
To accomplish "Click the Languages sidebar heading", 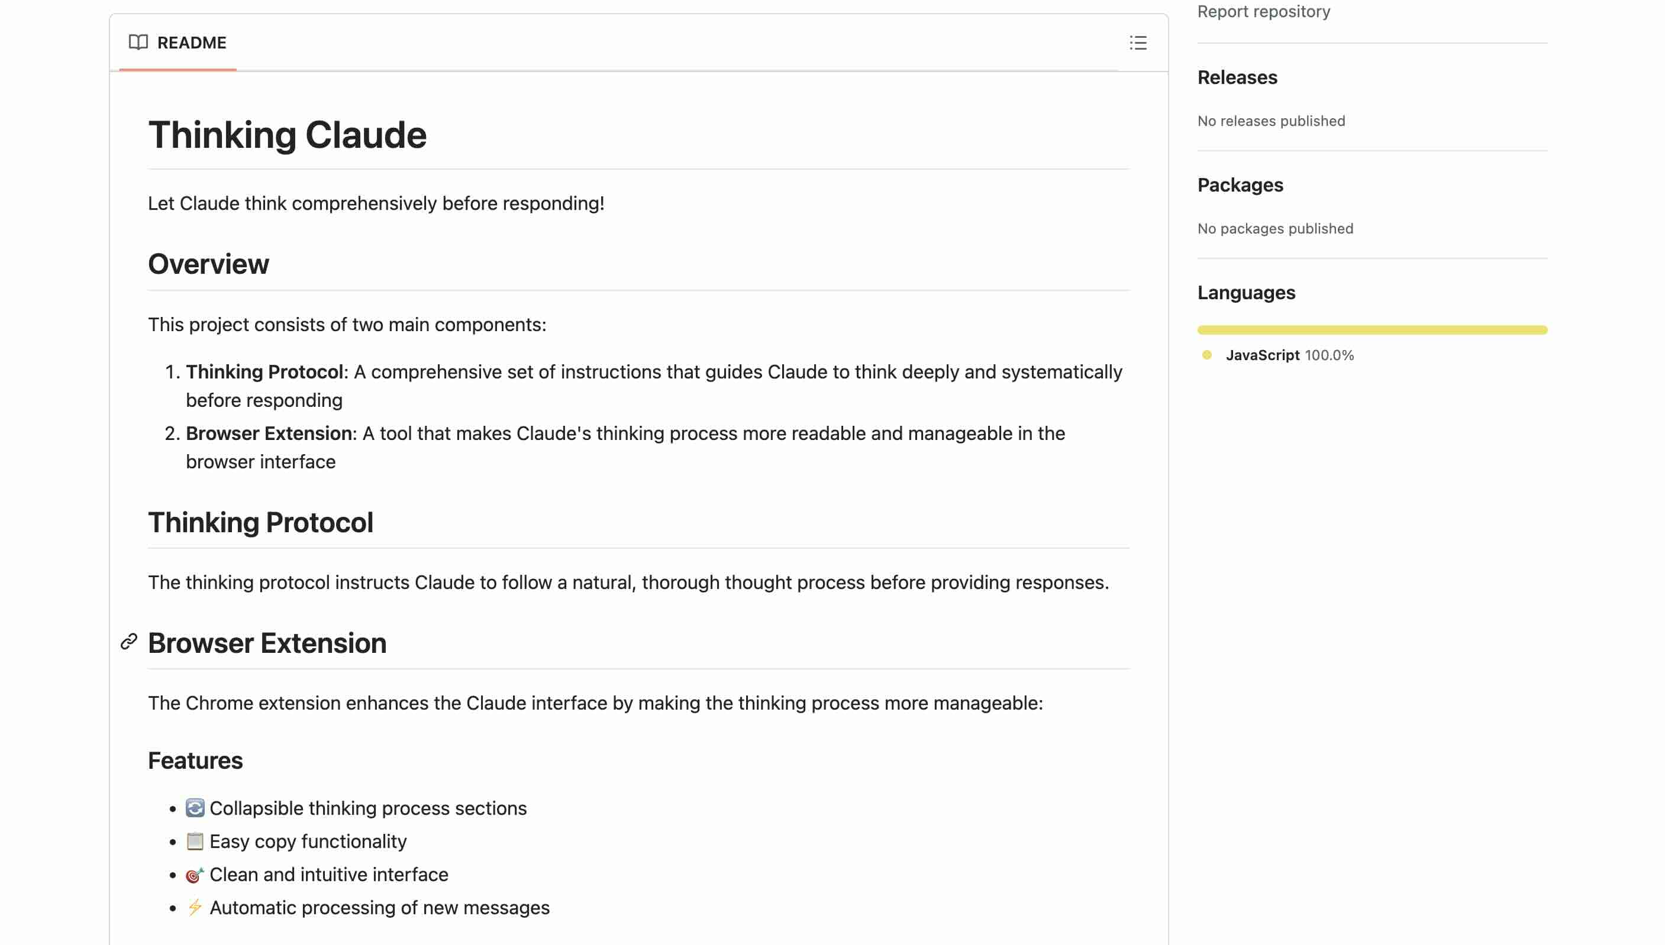I will (x=1245, y=293).
